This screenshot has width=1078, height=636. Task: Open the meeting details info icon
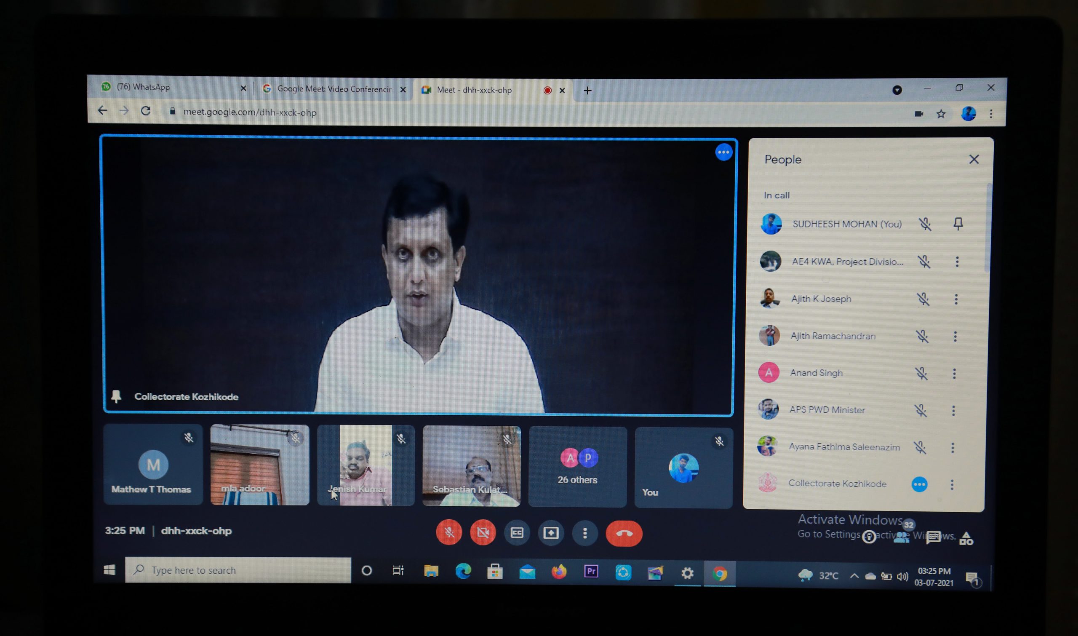click(x=869, y=537)
